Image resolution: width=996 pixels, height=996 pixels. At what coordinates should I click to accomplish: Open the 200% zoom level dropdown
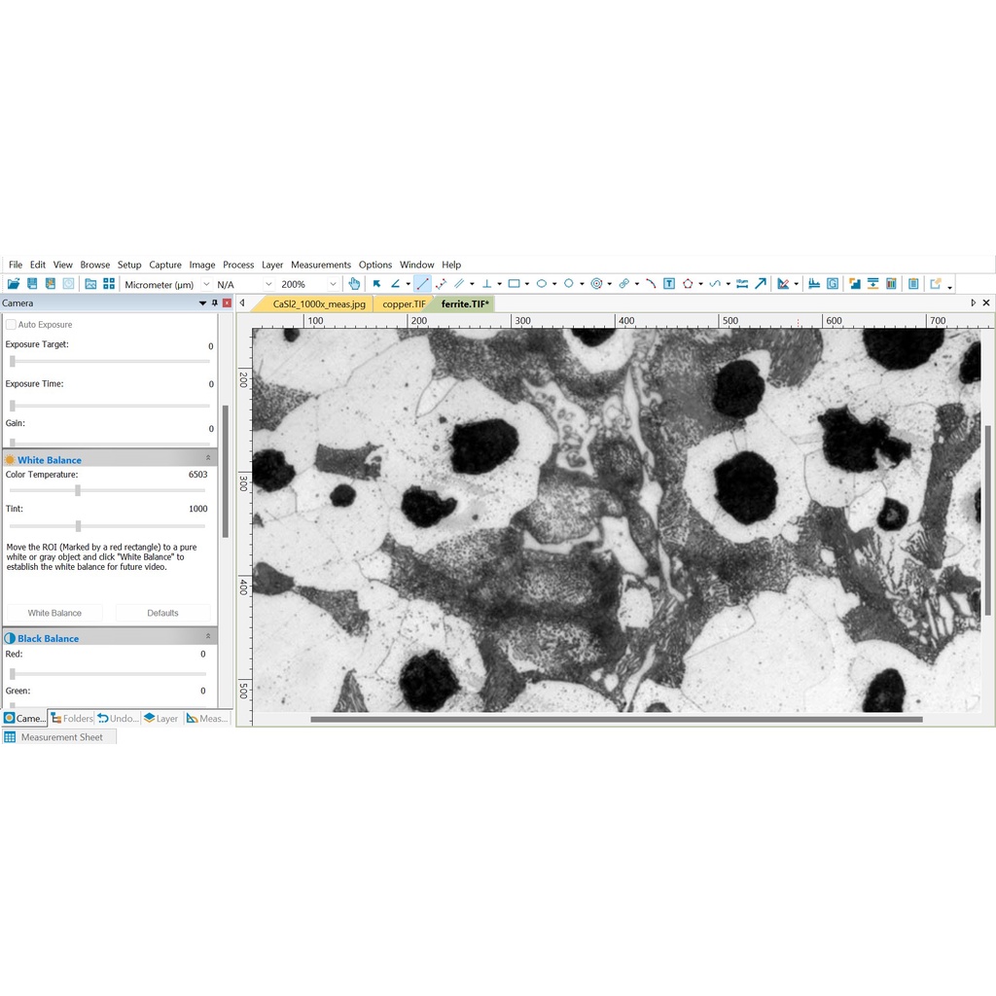(333, 284)
